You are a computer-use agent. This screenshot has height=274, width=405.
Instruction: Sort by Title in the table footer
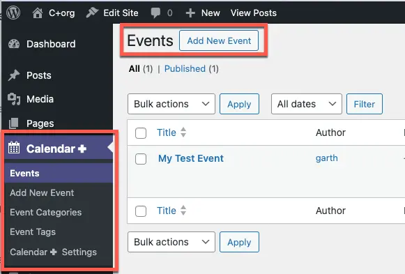tap(183, 211)
